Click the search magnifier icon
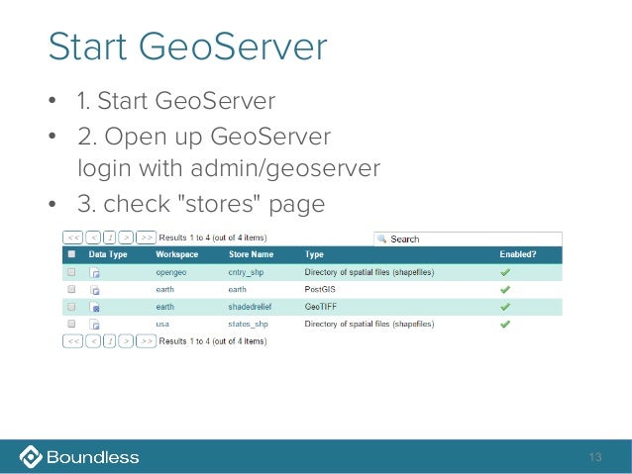The height and width of the screenshot is (474, 632). (x=381, y=238)
